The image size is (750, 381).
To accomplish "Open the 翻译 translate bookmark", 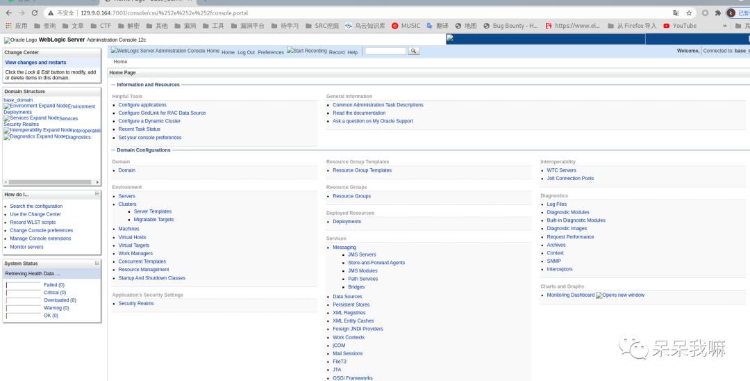I will pyautogui.click(x=437, y=26).
